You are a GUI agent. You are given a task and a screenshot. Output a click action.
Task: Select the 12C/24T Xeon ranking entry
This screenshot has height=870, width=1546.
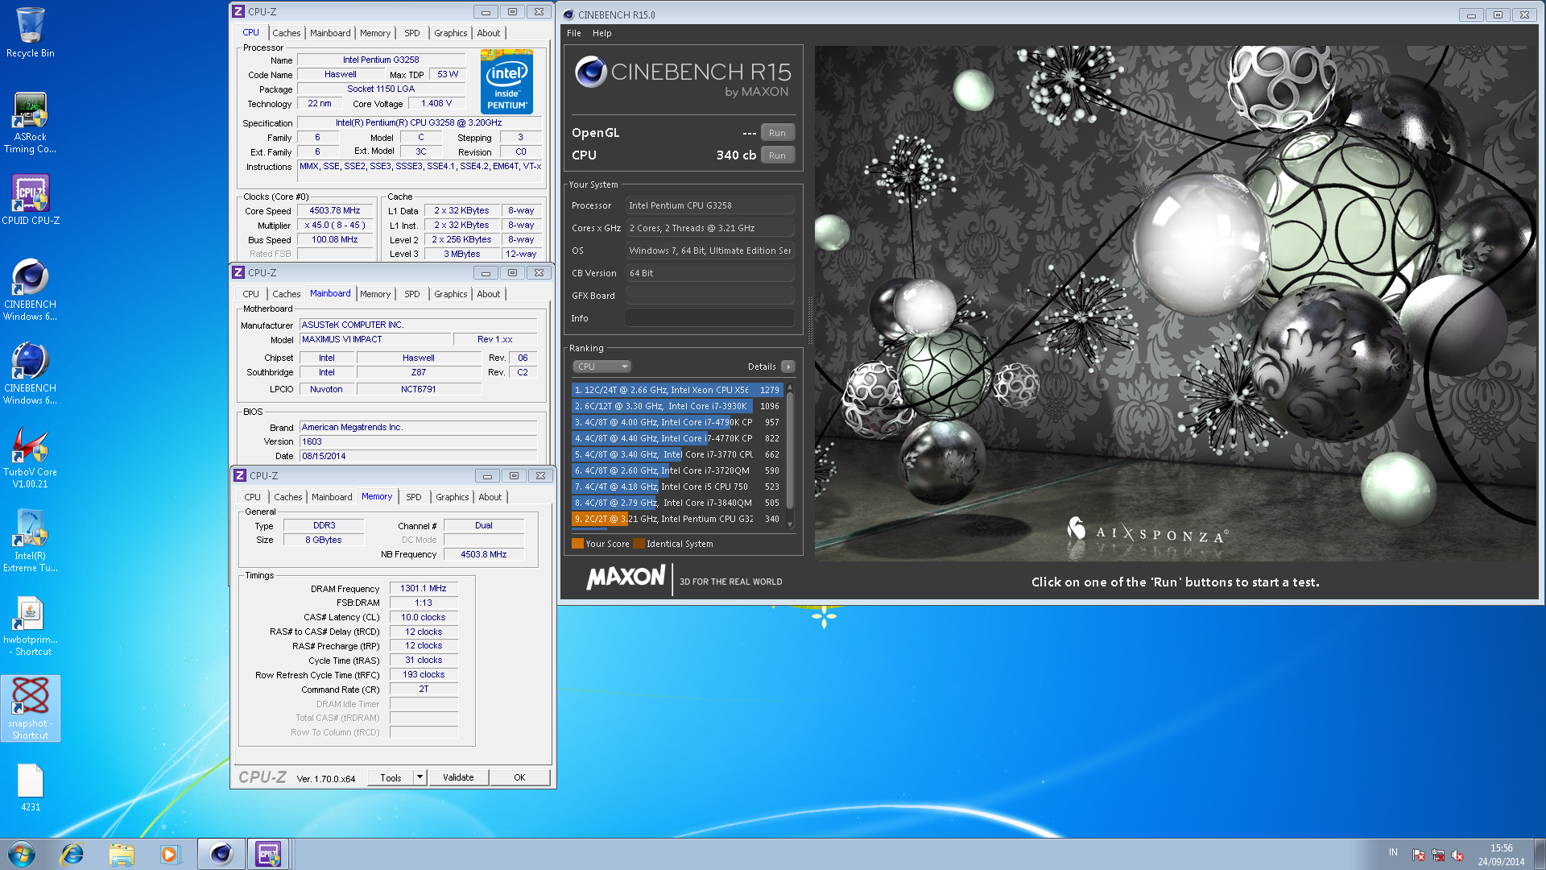pyautogui.click(x=677, y=390)
